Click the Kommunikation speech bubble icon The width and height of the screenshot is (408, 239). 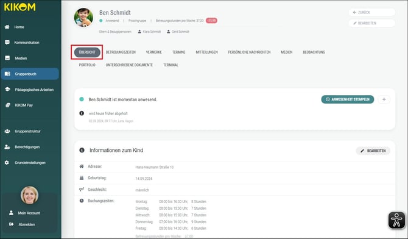pyautogui.click(x=7, y=43)
